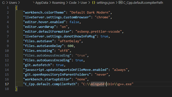The width and height of the screenshot is (172, 97).
Task: Click the "always" value
Action: [x=120, y=70]
